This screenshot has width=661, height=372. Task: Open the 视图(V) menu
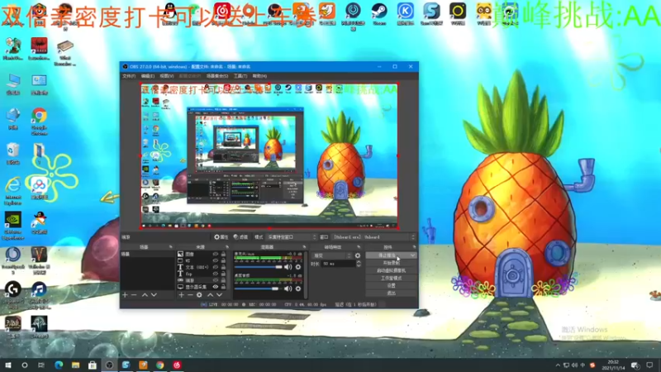tap(167, 76)
